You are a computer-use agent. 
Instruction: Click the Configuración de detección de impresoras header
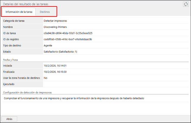pos(27,92)
